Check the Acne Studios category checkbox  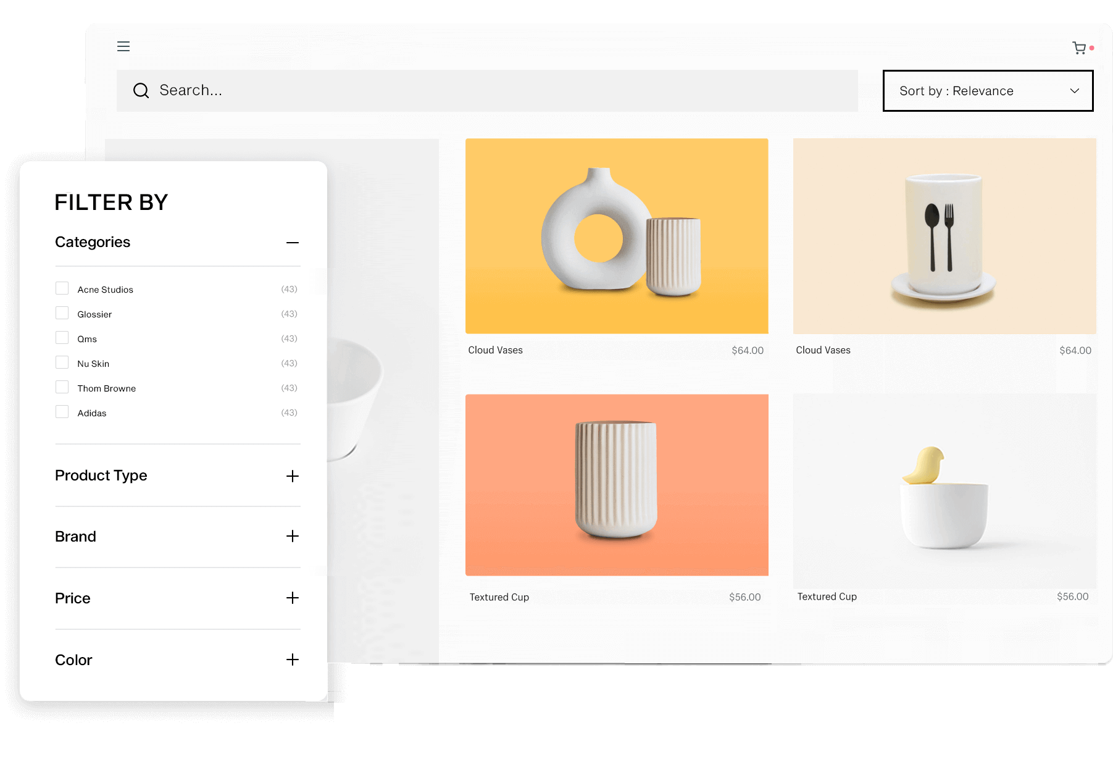62,288
